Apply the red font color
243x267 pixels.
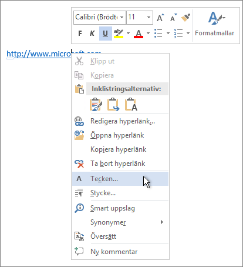[139, 34]
